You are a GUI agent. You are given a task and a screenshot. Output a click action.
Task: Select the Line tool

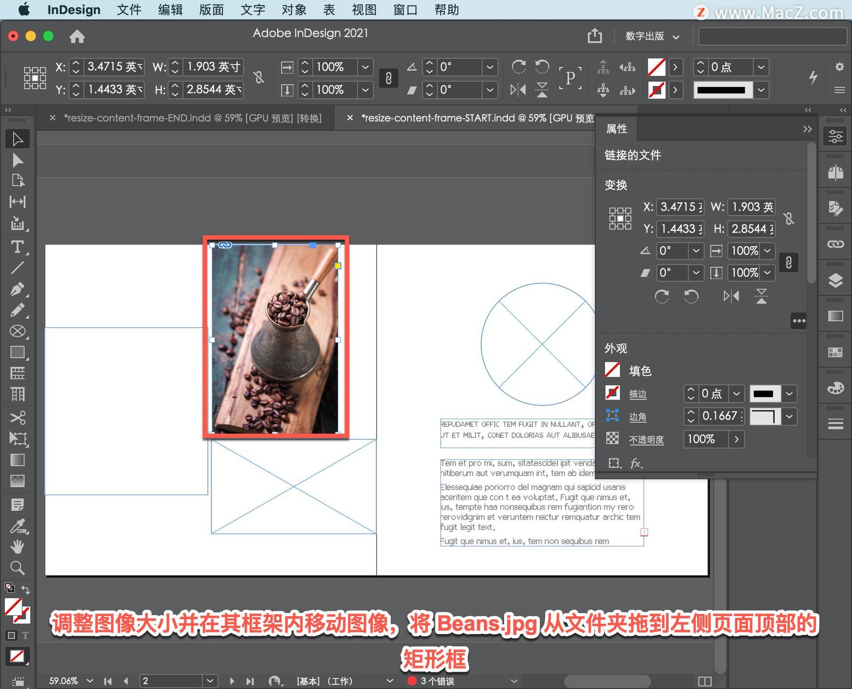17,268
